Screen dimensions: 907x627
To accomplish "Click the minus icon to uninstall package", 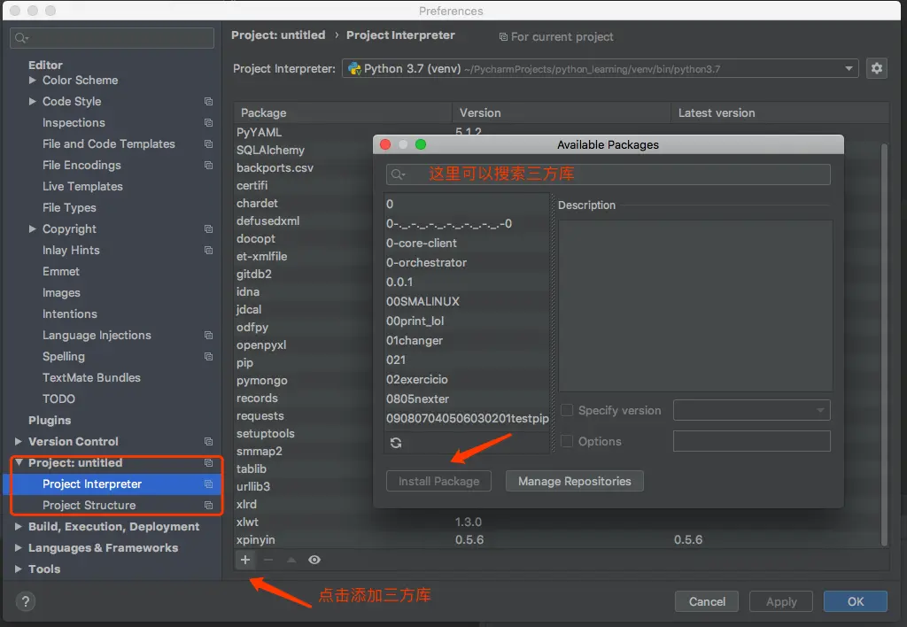I will click(x=268, y=560).
